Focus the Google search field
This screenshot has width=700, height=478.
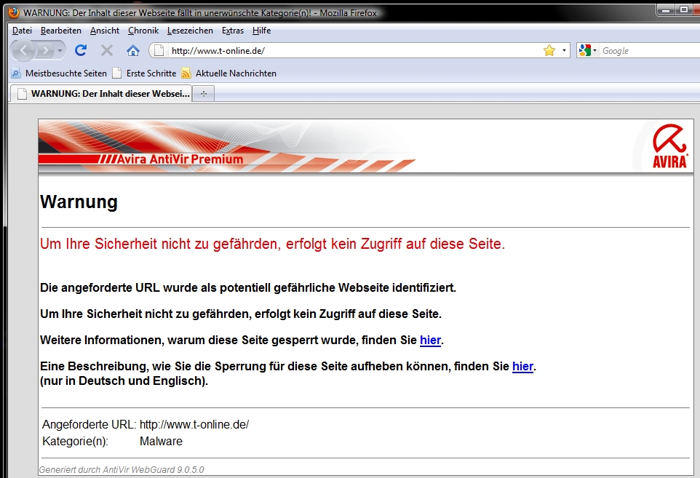[650, 51]
